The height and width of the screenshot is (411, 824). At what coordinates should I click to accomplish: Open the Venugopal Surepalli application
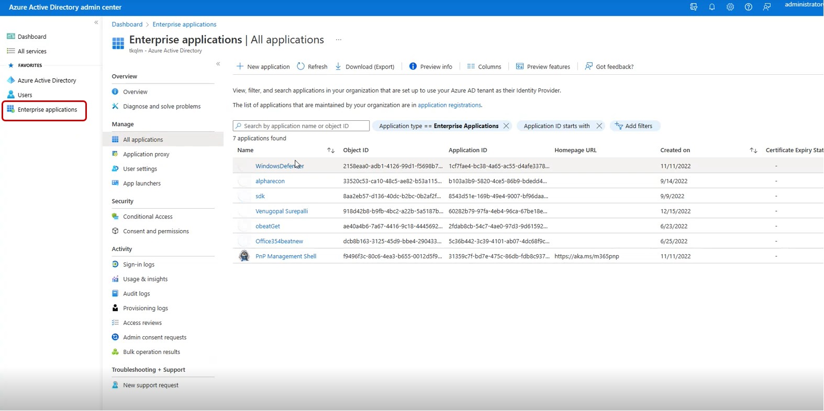click(x=282, y=212)
